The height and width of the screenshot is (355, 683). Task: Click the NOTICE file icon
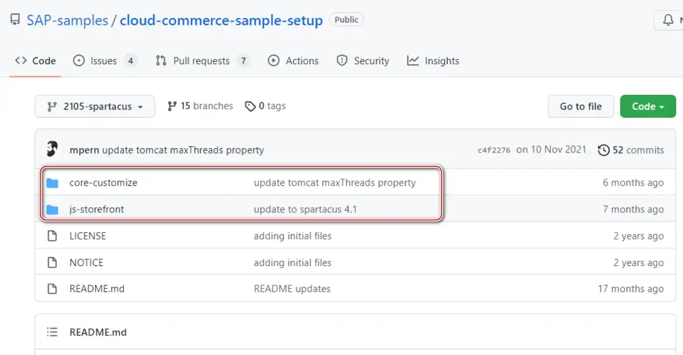52,263
